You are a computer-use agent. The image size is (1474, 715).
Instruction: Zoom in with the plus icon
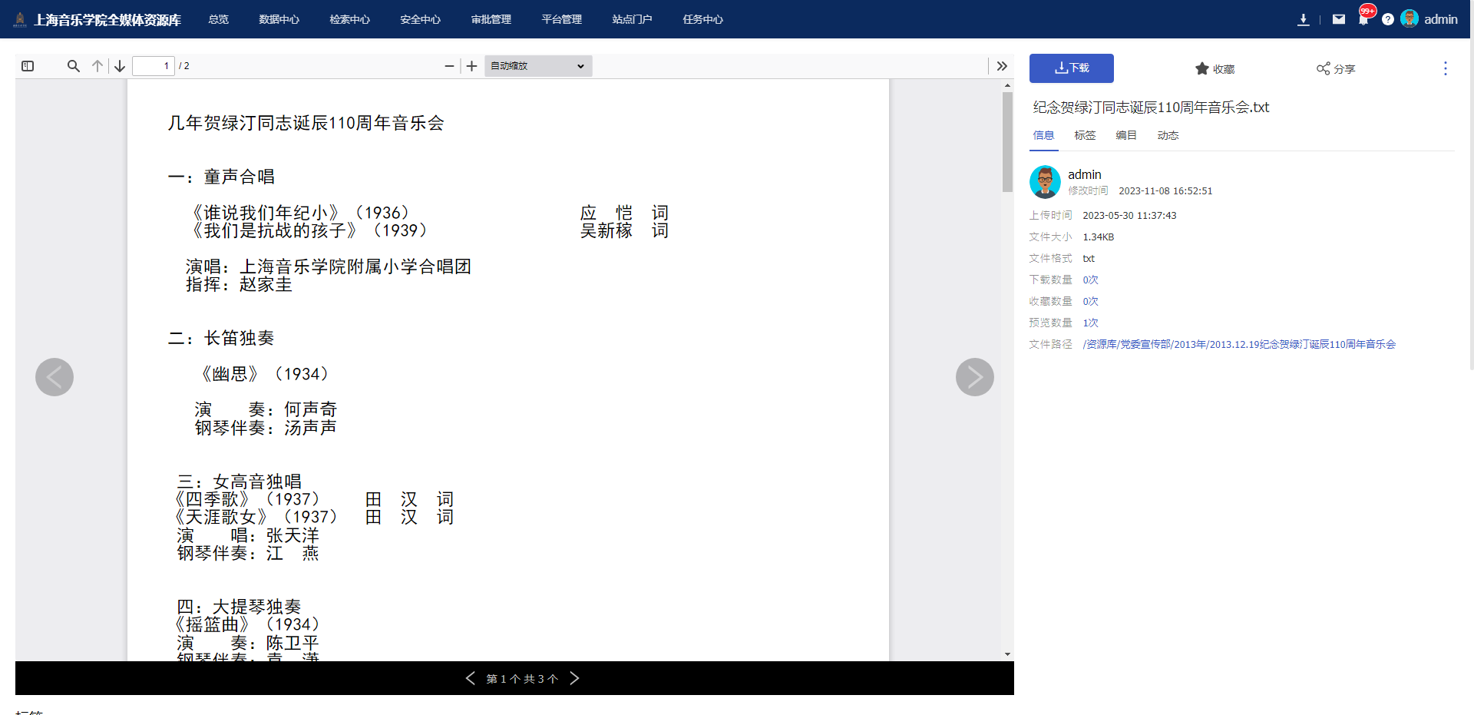point(472,66)
